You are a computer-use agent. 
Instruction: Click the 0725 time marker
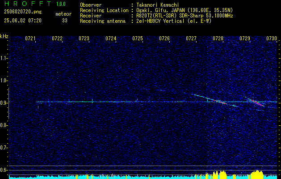click(x=138, y=38)
